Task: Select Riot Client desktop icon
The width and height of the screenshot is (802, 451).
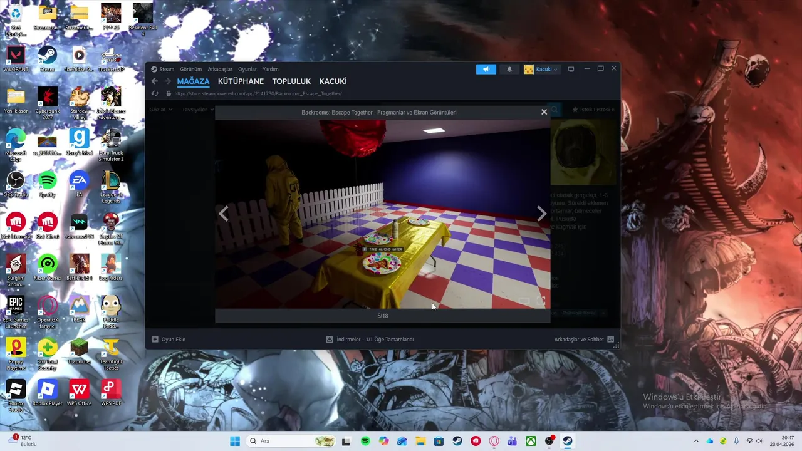Action: 48,226
